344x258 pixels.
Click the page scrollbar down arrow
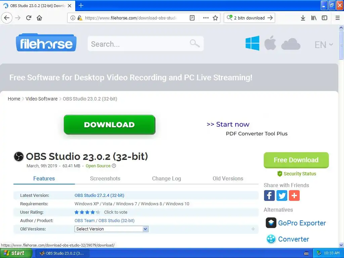click(341, 245)
